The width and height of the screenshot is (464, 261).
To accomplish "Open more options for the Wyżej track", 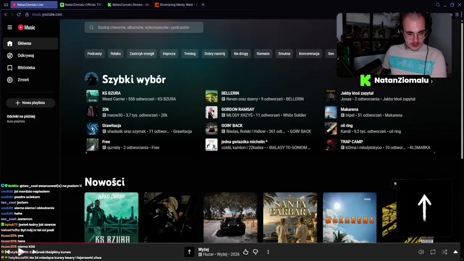I will point(268,252).
